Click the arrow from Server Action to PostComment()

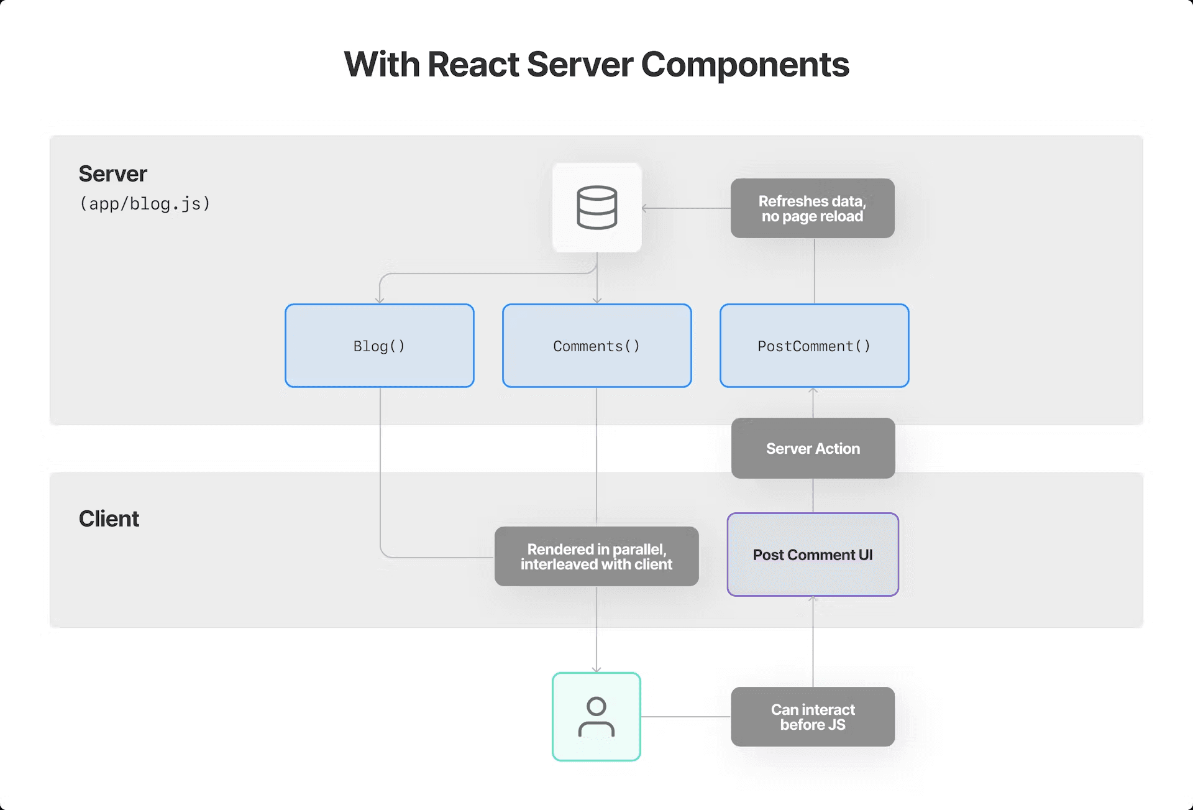click(813, 404)
